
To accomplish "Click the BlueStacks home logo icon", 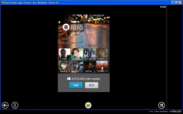I will click(x=88, y=105).
